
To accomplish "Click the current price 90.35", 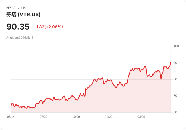I will [x=18, y=27].
